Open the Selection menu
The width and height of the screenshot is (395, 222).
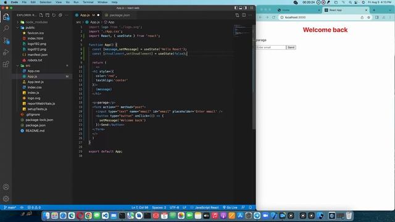pos(46,2)
